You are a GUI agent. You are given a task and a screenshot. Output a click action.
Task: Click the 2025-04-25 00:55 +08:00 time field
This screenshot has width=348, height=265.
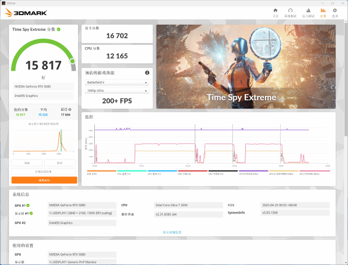(x=295, y=205)
